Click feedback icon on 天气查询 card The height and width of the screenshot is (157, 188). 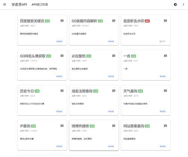pos(165,91)
